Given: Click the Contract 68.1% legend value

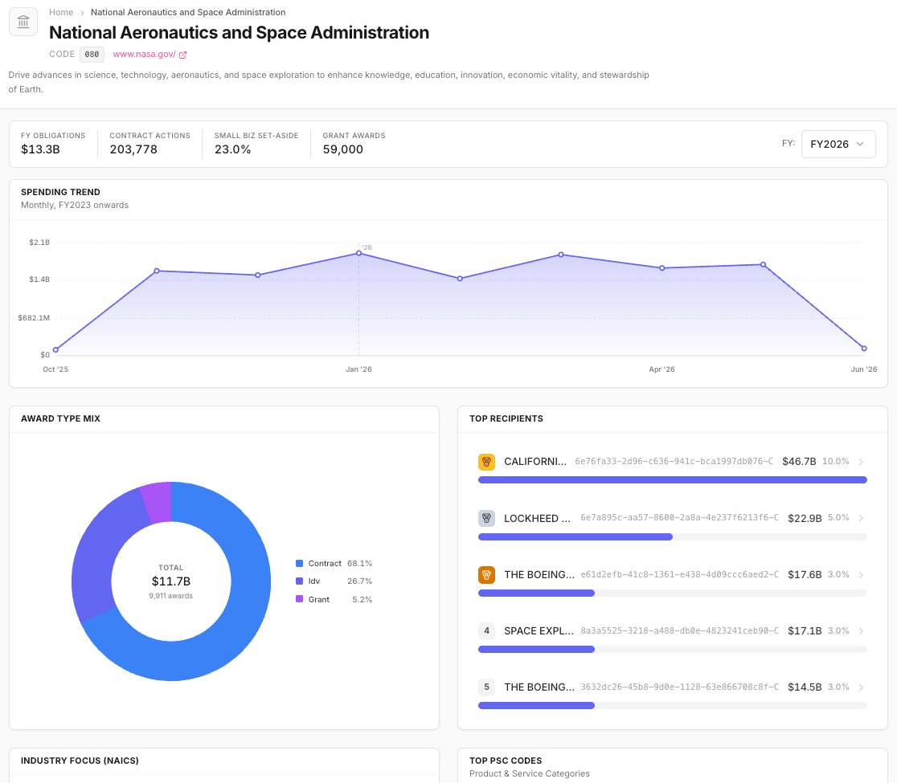Looking at the screenshot, I should click(x=360, y=564).
